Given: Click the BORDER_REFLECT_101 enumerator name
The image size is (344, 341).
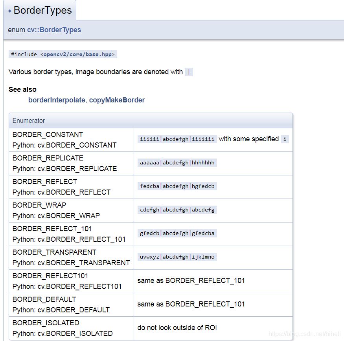Looking at the screenshot, I should [x=52, y=229].
